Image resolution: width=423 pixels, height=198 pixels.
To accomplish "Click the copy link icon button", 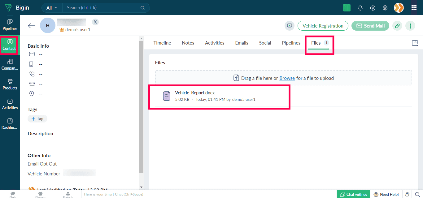I will coord(397,26).
